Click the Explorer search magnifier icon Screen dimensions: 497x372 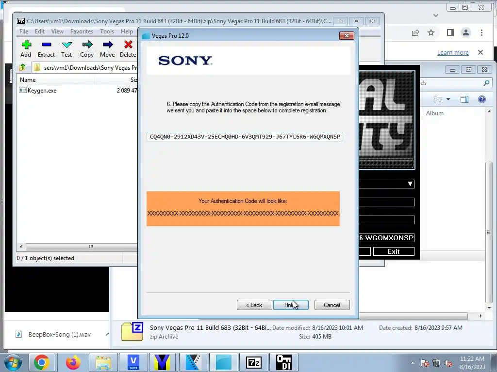[x=486, y=83]
